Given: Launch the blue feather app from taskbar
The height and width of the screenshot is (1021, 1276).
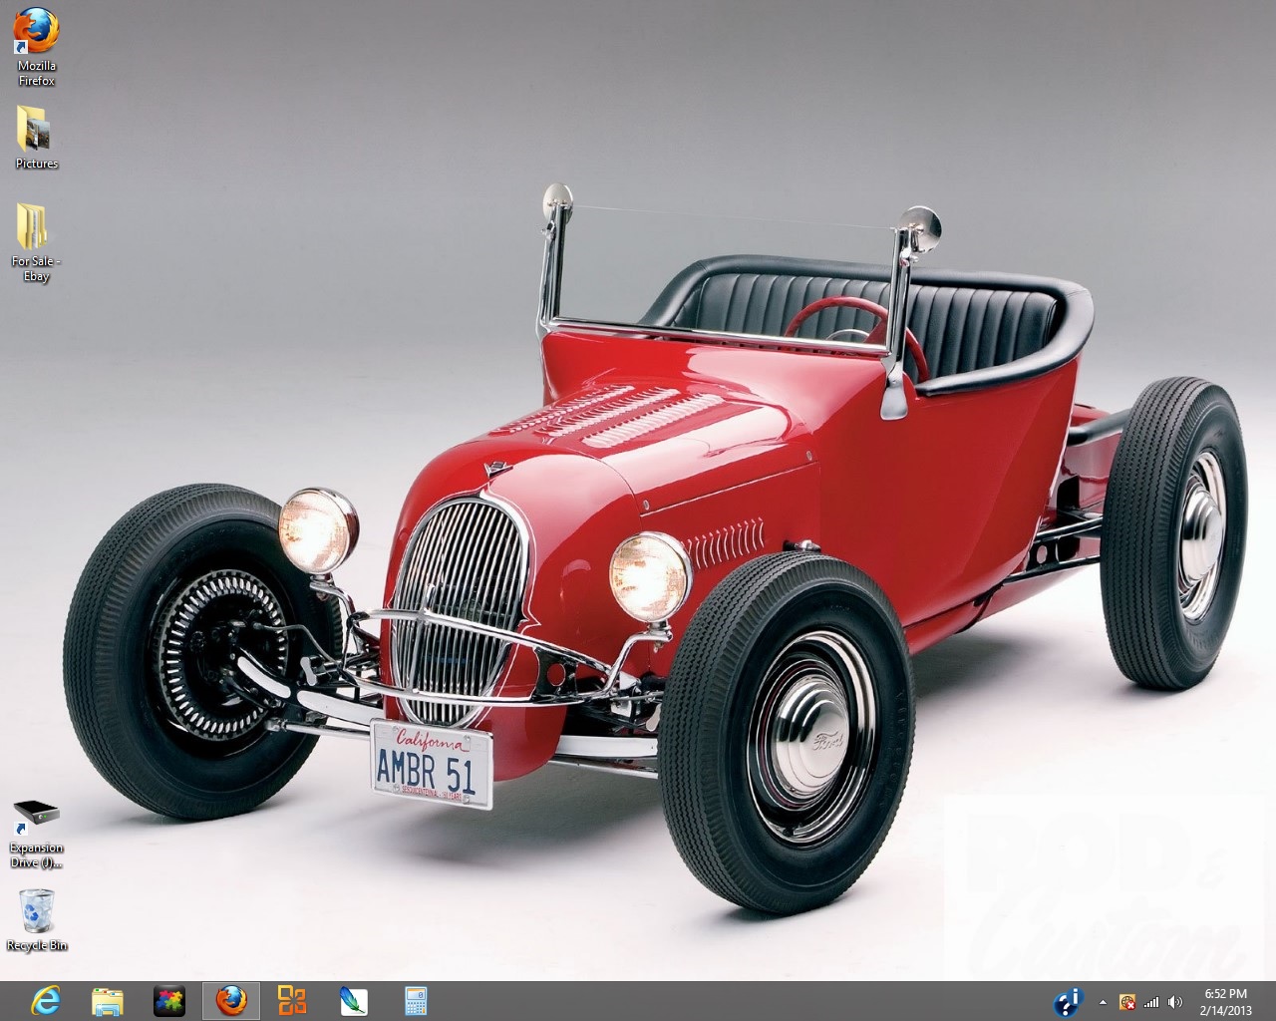Looking at the screenshot, I should point(354,1000).
